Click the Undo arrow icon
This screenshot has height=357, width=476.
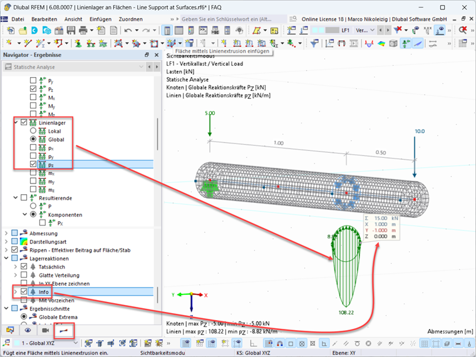pyautogui.click(x=128, y=30)
